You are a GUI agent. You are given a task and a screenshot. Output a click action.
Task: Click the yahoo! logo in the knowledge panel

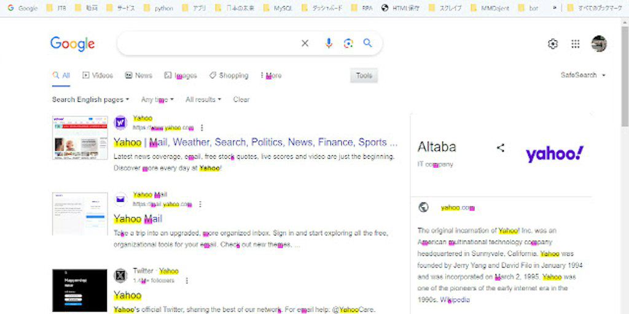click(x=555, y=154)
